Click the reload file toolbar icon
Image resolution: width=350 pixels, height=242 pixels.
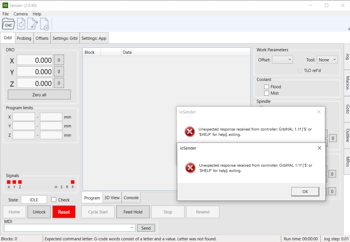[x=21, y=24]
